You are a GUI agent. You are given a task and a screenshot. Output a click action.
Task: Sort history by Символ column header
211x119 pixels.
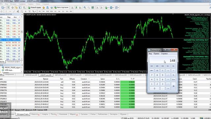coord(84,79)
